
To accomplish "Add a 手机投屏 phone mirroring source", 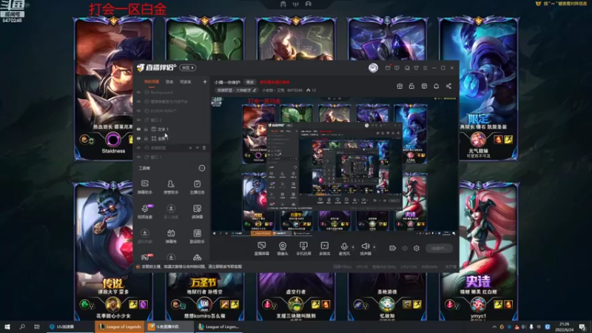I will pos(303,249).
